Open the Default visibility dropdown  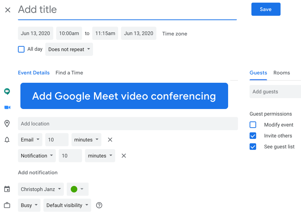point(67,205)
